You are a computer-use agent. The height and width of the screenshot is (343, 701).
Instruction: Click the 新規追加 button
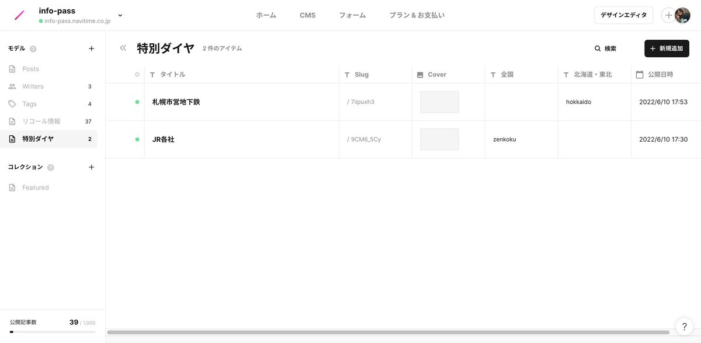(667, 48)
